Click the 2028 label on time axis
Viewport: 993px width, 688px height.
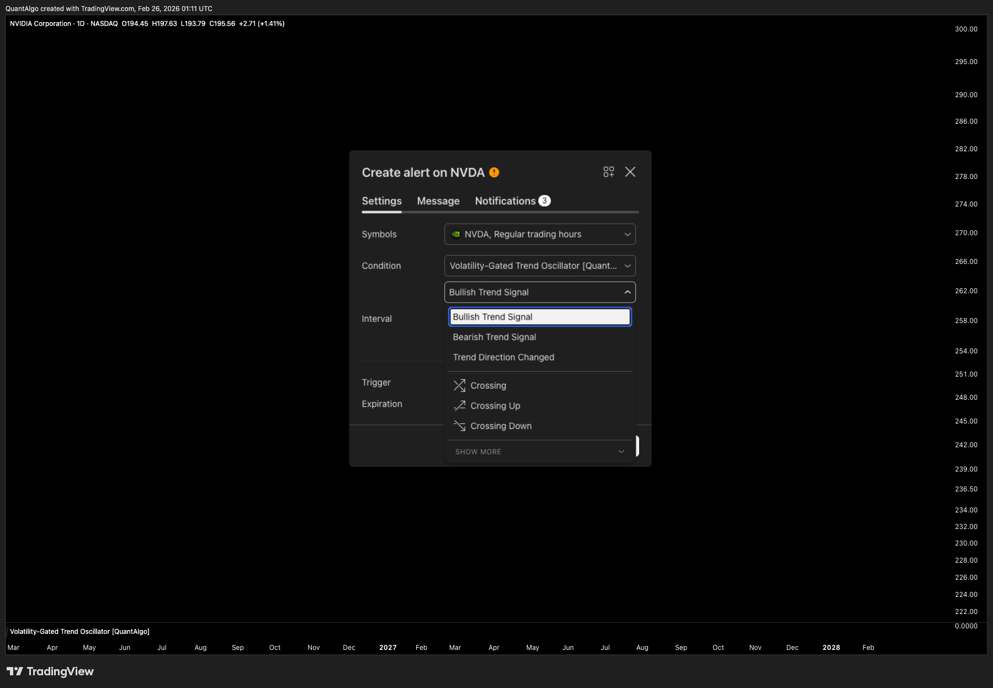[831, 648]
